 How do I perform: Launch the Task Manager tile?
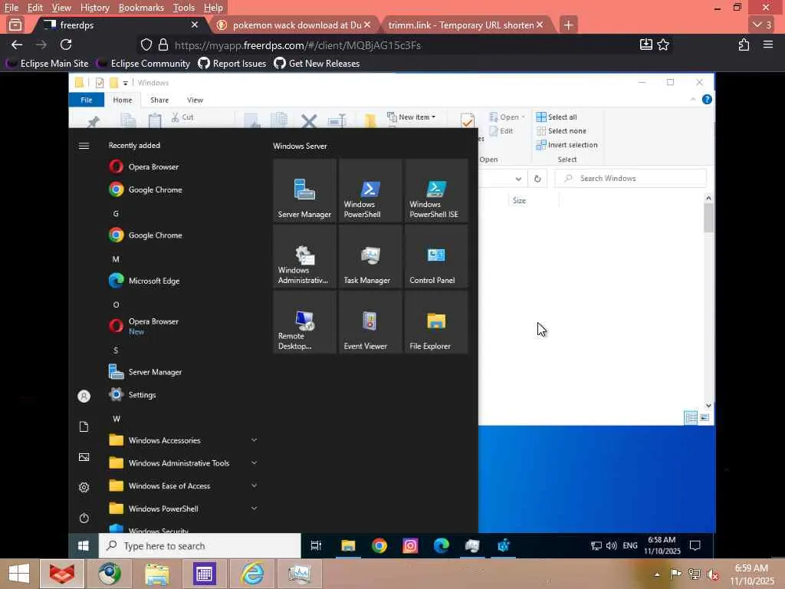(x=370, y=256)
